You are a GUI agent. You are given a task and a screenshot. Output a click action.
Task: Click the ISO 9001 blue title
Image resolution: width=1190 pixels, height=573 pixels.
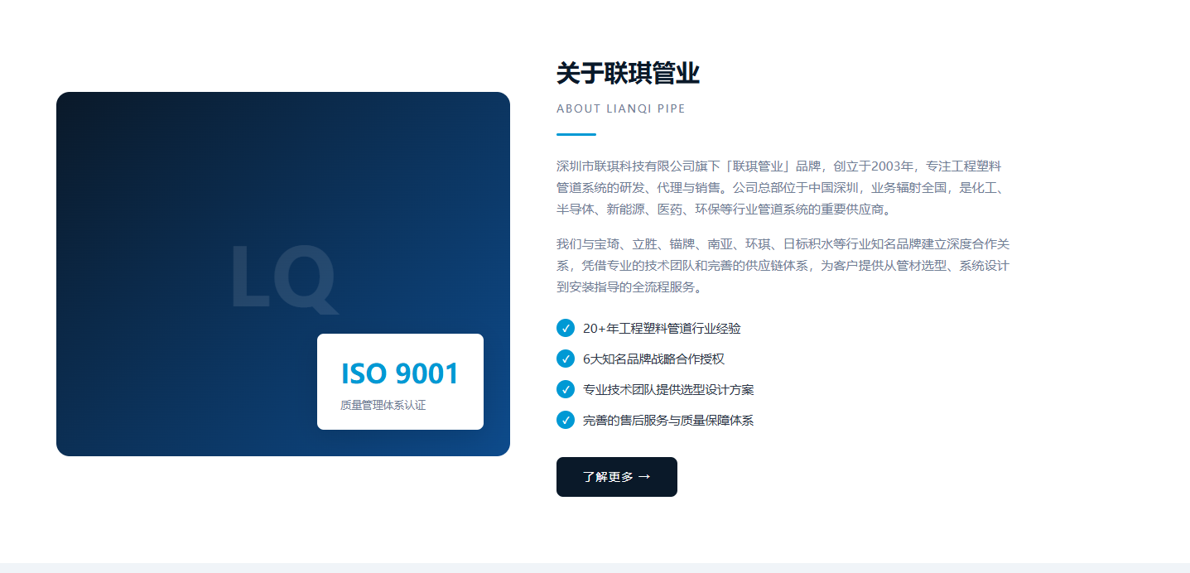click(x=400, y=374)
